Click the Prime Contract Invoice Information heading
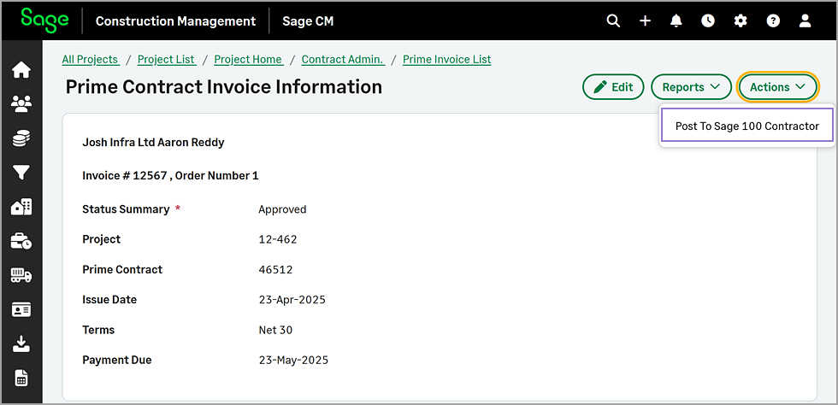838x405 pixels. 224,86
